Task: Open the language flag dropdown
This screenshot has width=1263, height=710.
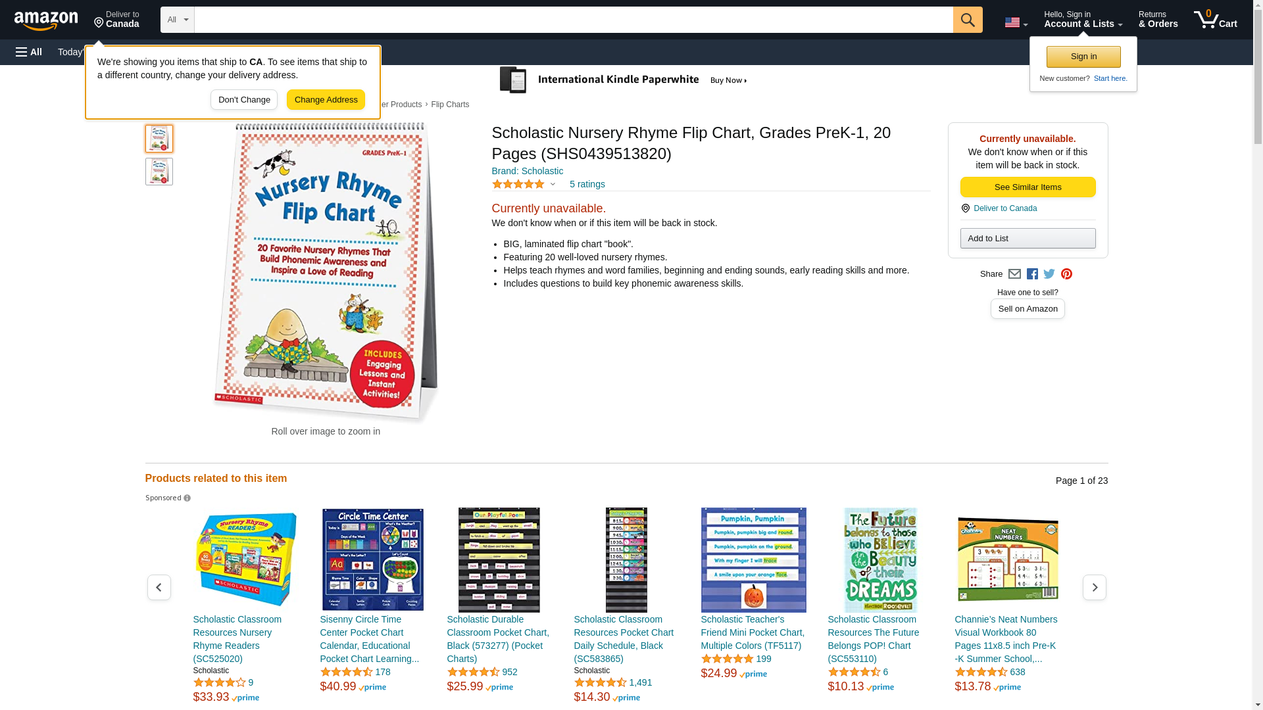Action: coord(1016,22)
